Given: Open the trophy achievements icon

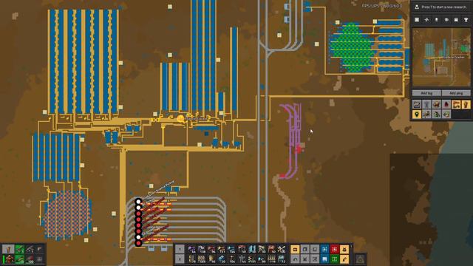Looking at the screenshot, I should coord(466,20).
